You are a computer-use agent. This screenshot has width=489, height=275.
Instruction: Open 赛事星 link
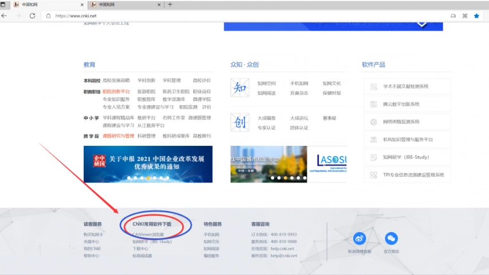point(329,118)
